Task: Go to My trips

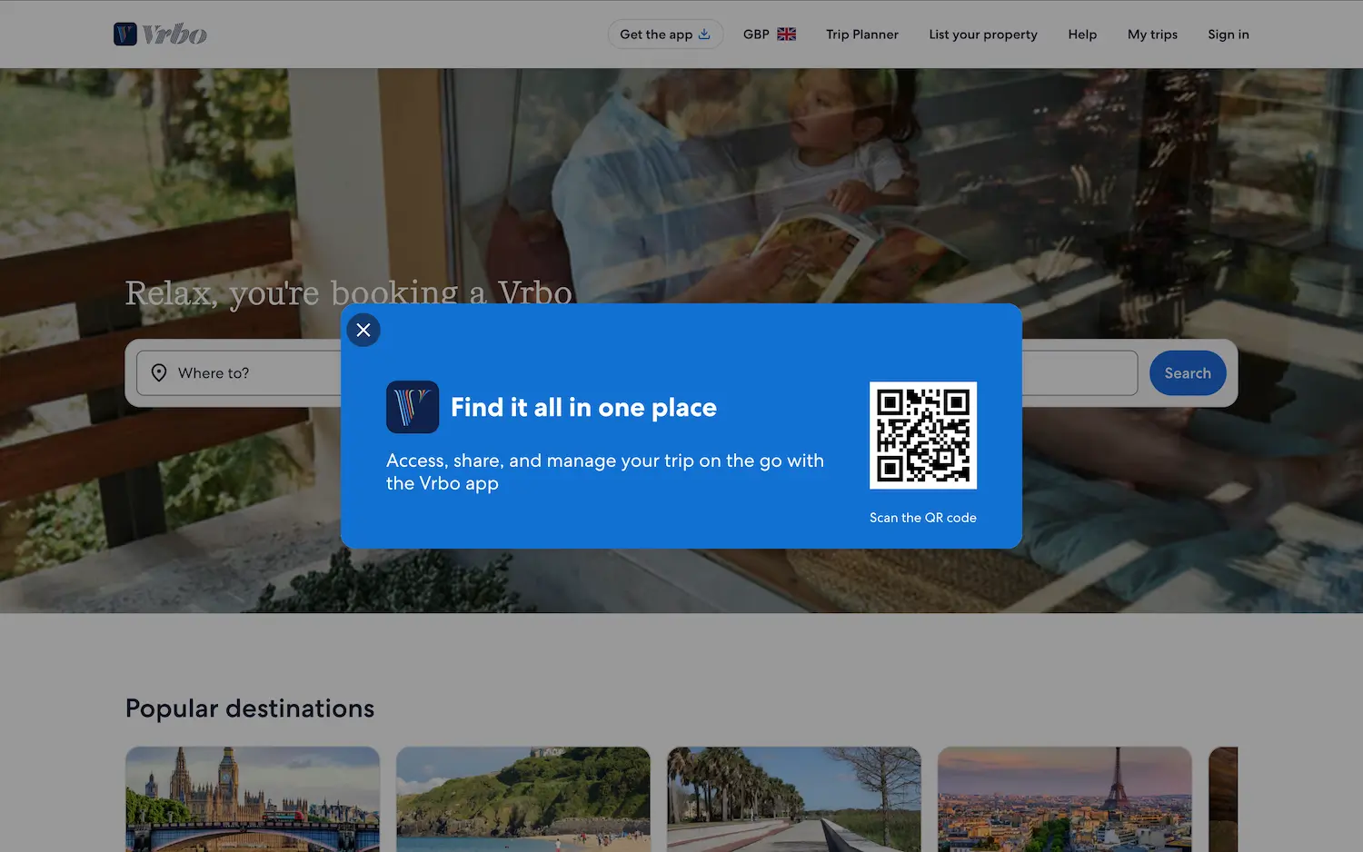Action: [x=1152, y=35]
